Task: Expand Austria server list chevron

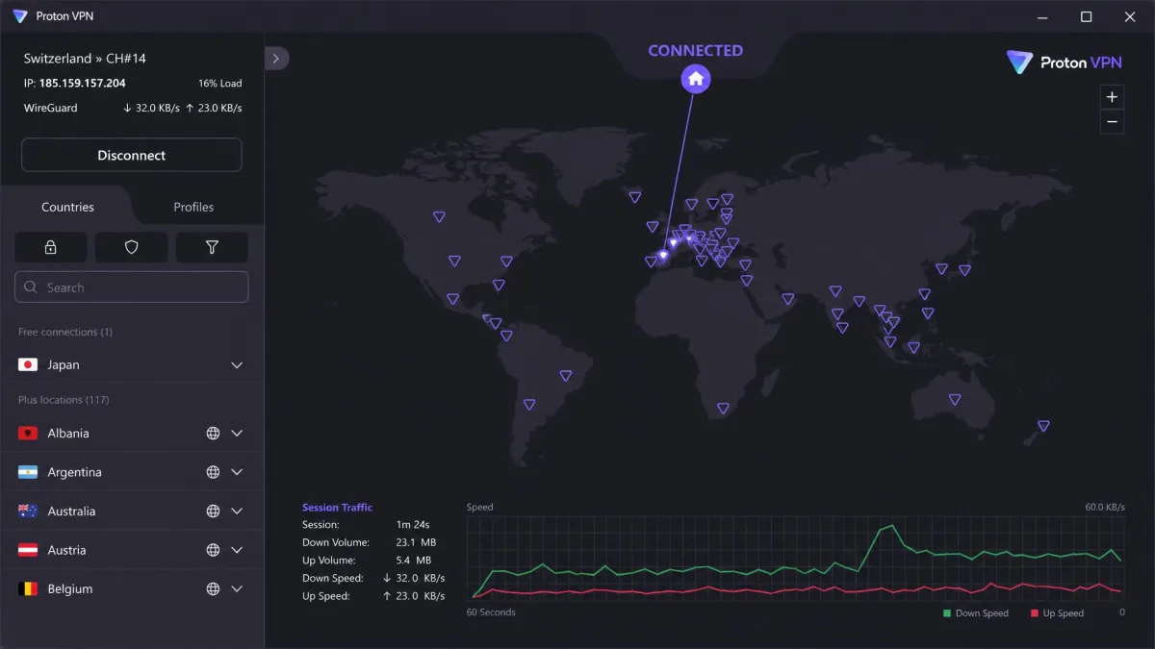Action: tap(237, 550)
